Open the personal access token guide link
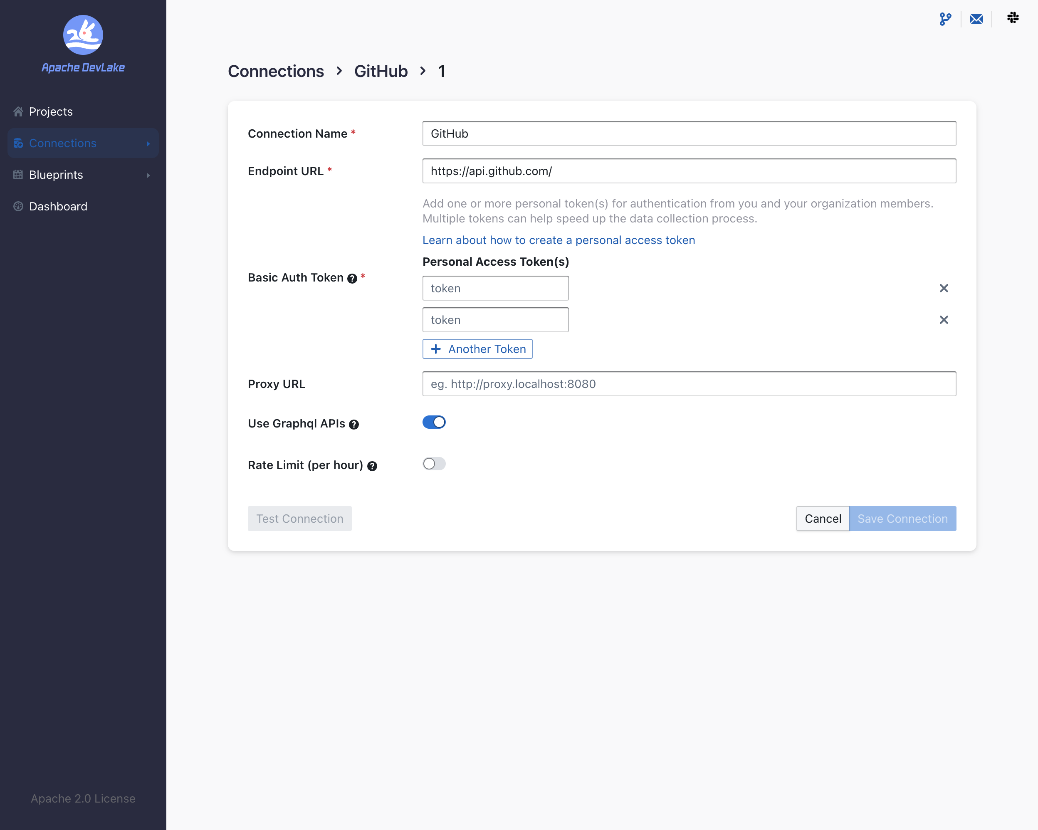 pos(559,240)
